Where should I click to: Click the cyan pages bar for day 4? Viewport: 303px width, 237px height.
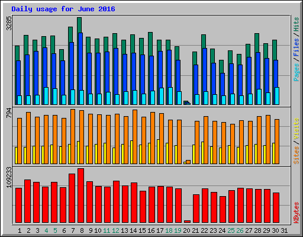coord(46,96)
